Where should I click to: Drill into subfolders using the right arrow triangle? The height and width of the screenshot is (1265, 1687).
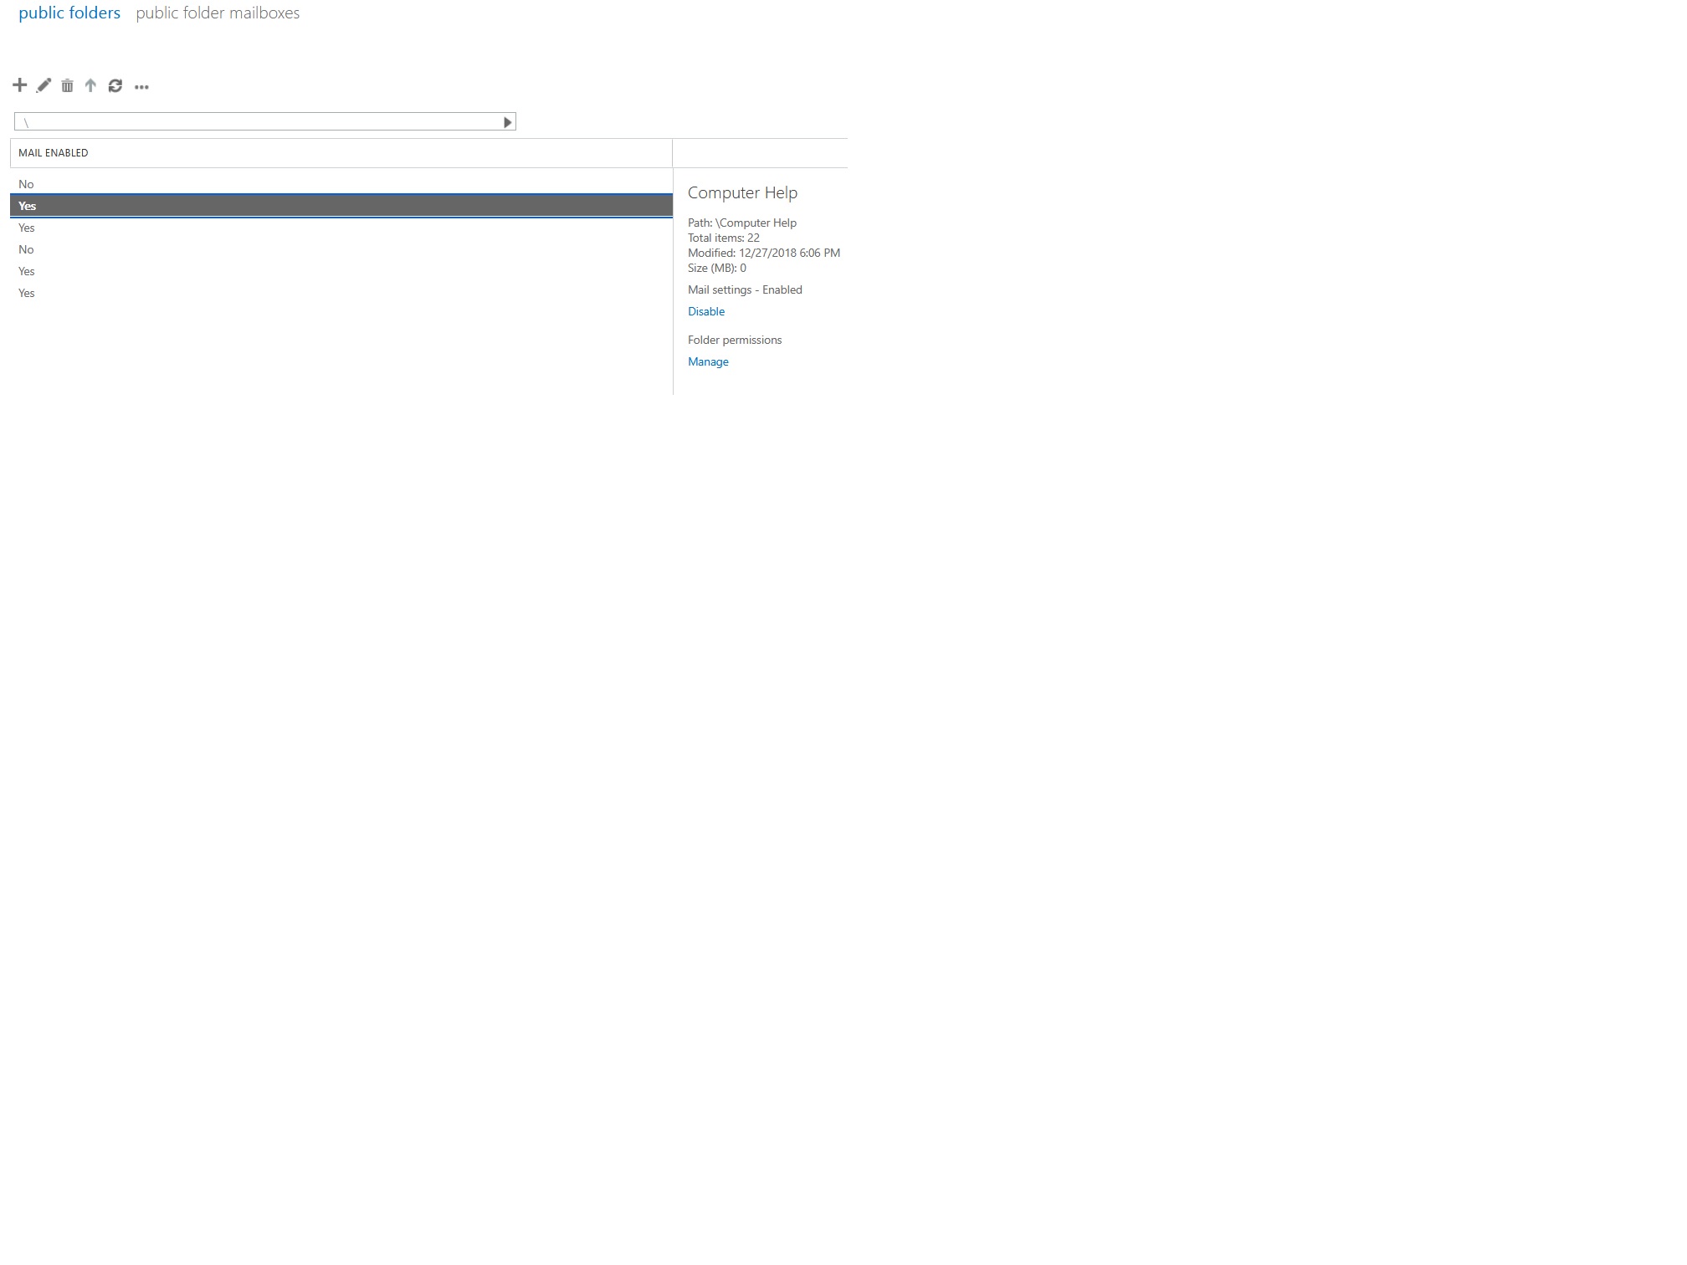coord(506,121)
